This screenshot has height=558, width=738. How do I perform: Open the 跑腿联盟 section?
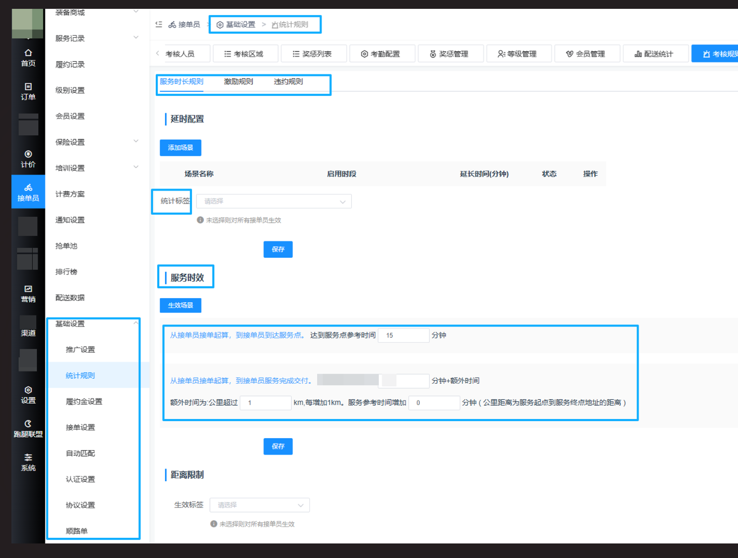pos(28,428)
